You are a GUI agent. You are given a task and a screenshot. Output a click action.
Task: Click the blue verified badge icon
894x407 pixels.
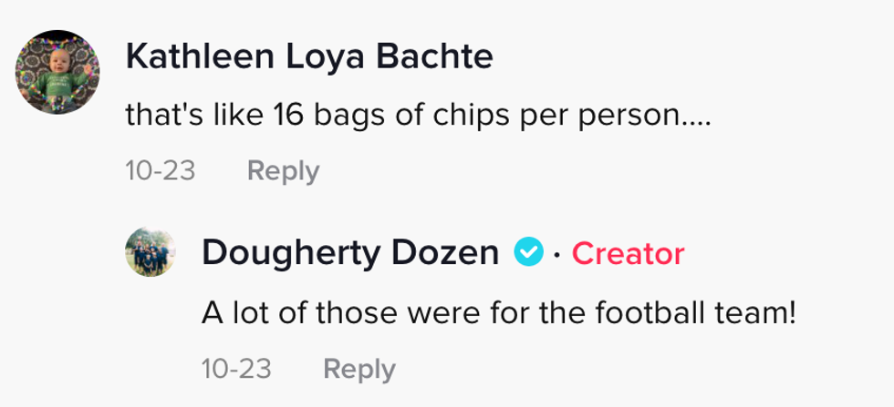coord(528,251)
